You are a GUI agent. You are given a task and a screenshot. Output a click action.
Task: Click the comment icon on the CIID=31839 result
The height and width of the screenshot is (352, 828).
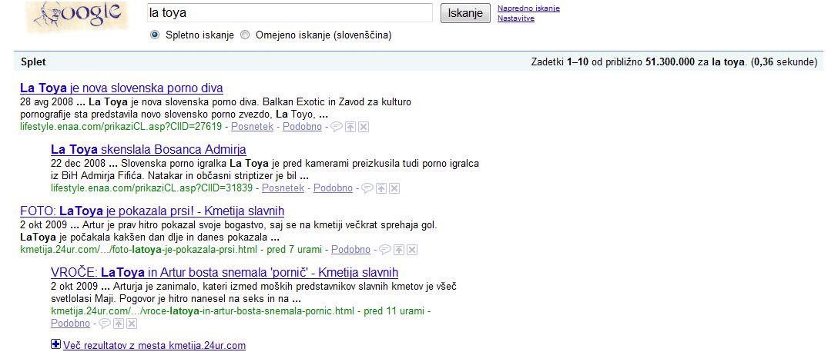(367, 188)
